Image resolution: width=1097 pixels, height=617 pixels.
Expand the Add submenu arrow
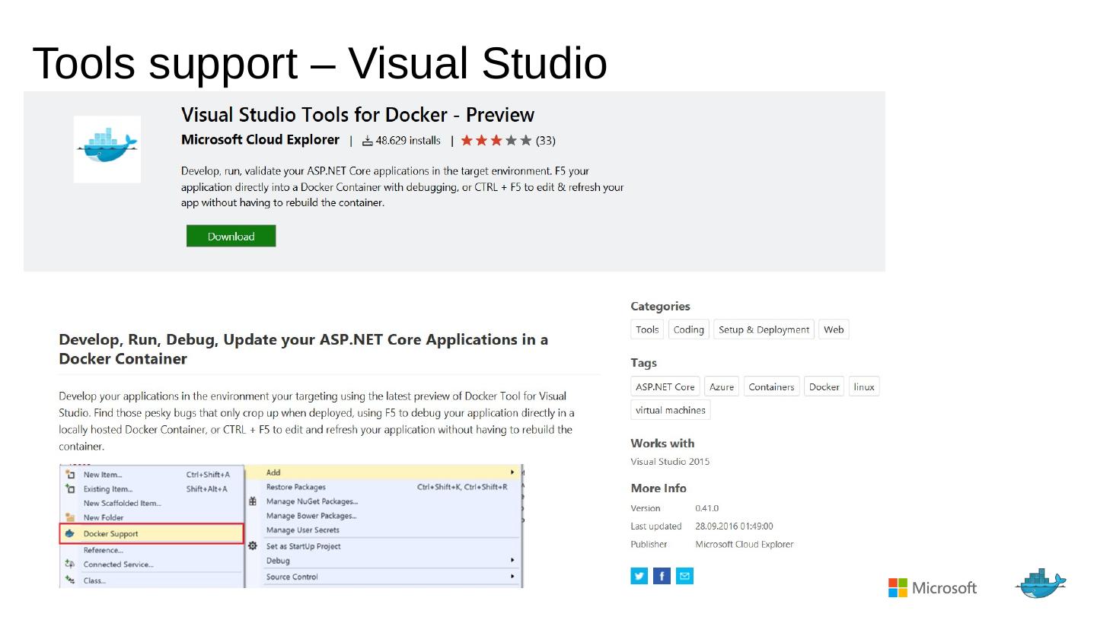tap(512, 472)
